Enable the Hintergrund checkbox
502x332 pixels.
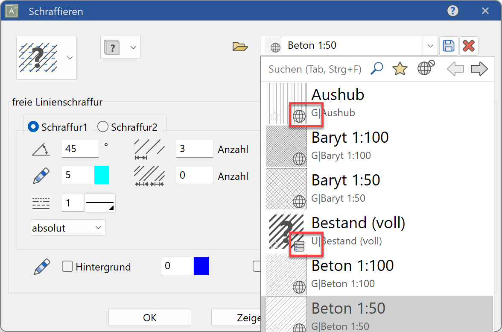click(67, 267)
